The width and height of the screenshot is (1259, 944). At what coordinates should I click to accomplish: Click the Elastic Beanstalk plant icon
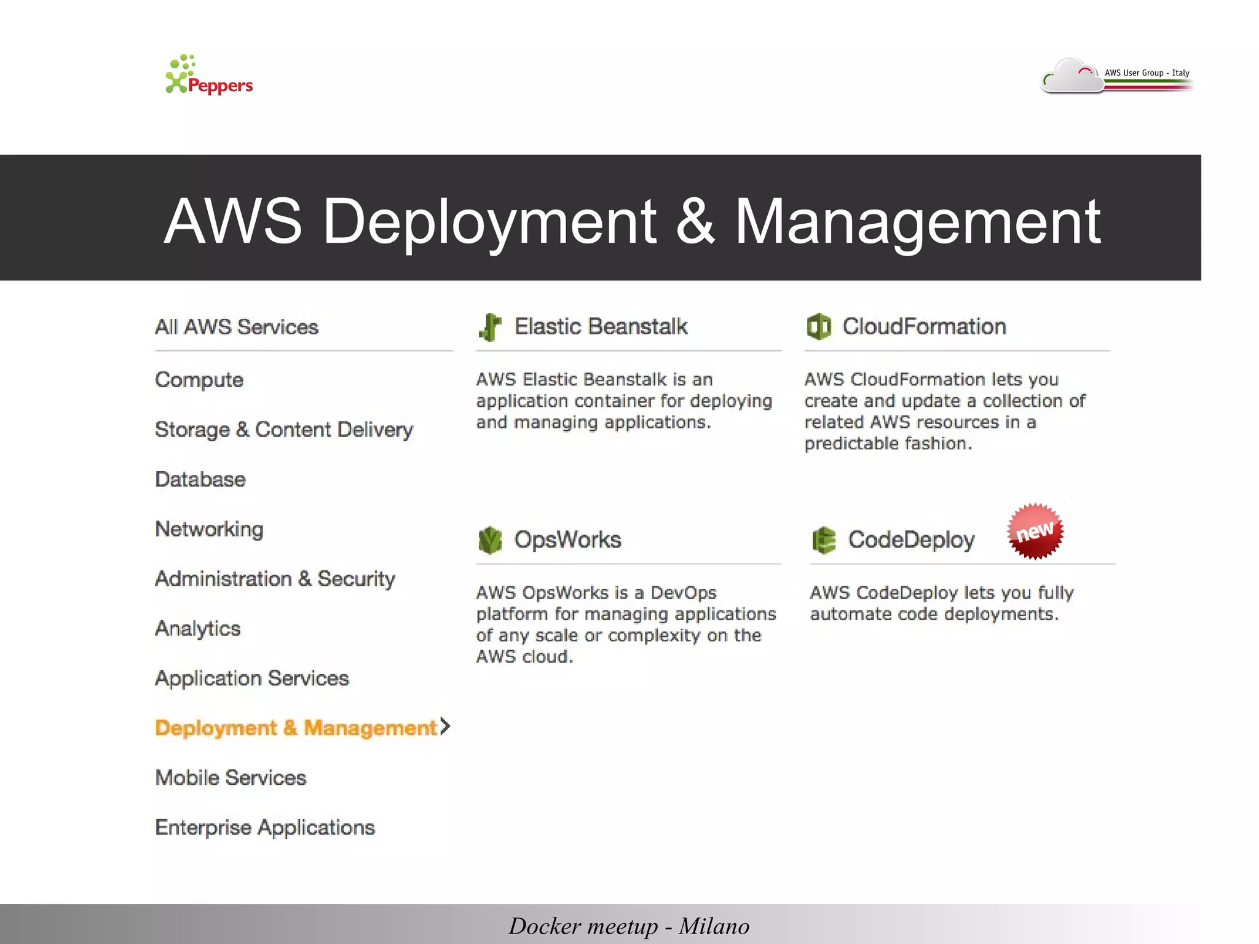(x=490, y=326)
